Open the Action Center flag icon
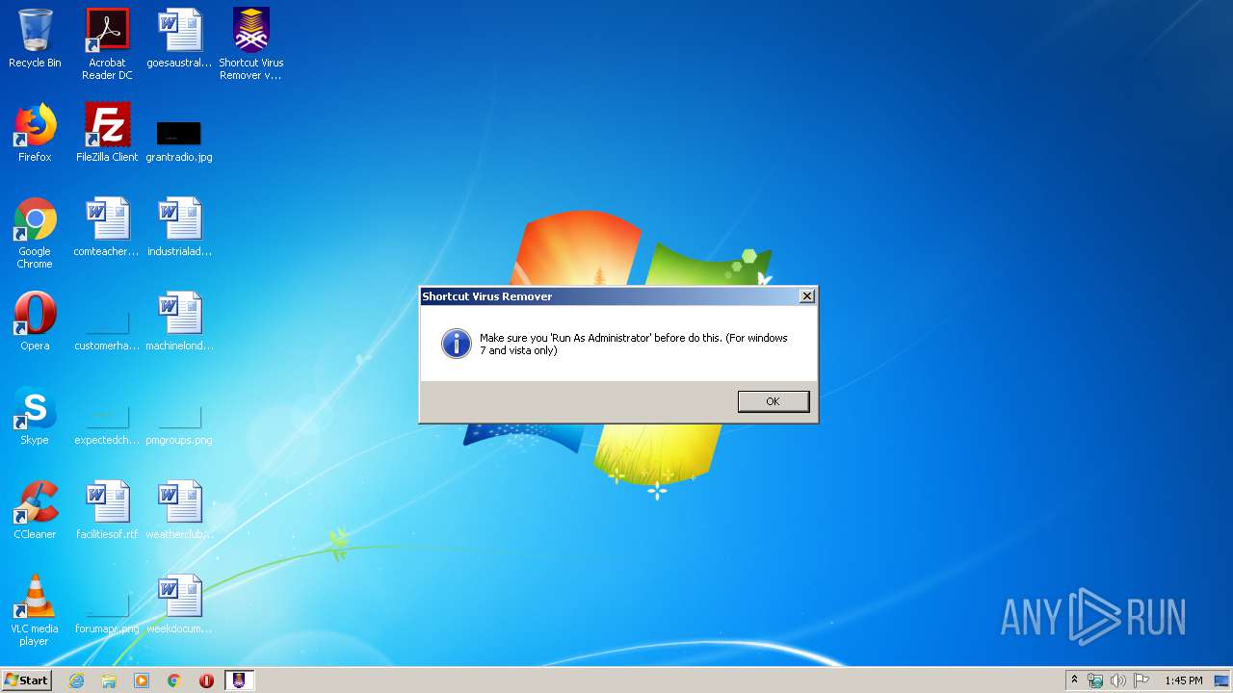 [x=1141, y=680]
